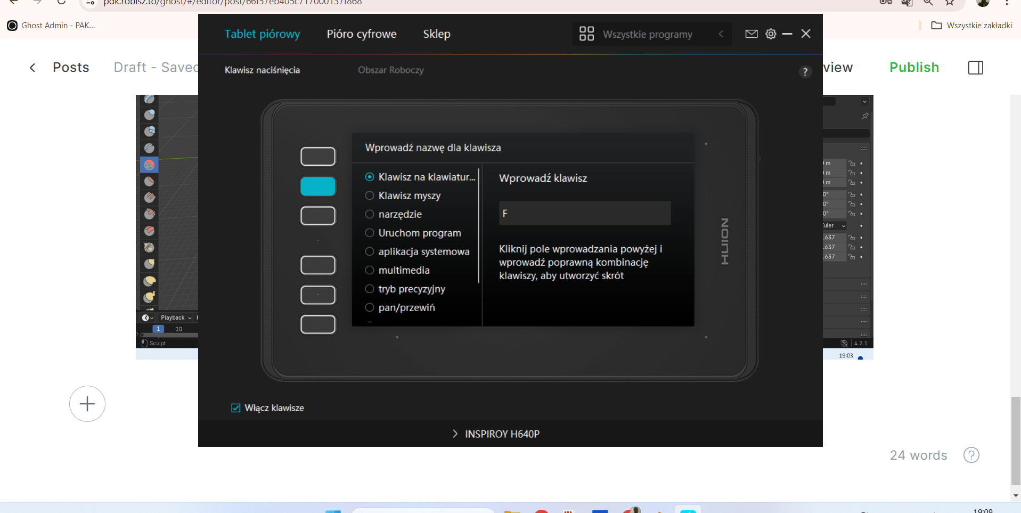This screenshot has width=1021, height=513.
Task: Go back to Posts list link
Action: [71, 68]
